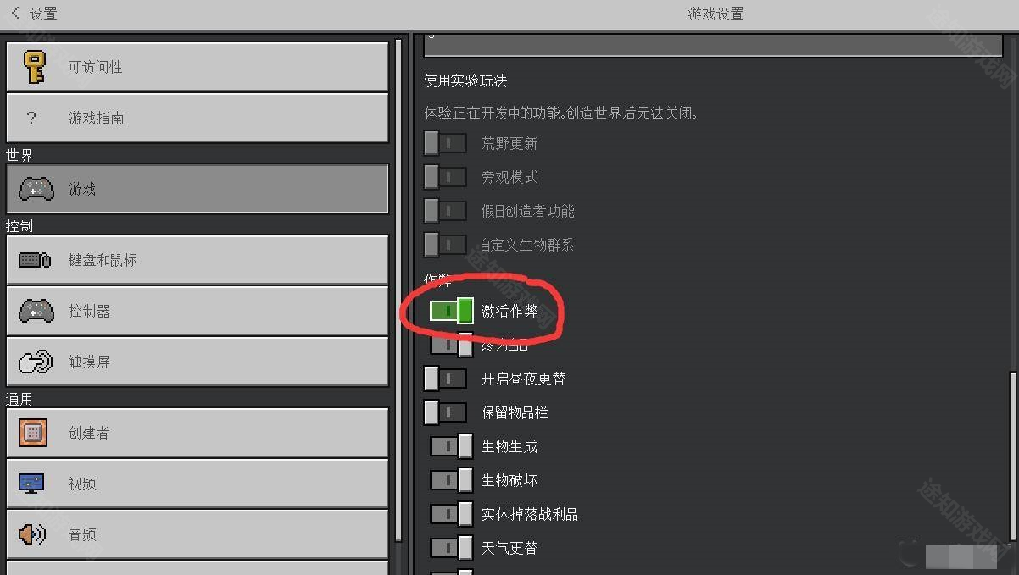Click the speaker icon for 音频

point(31,534)
